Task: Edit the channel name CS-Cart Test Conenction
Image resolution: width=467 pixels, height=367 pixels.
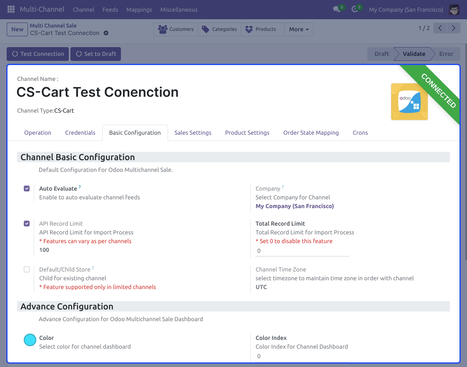Action: pyautogui.click(x=98, y=92)
